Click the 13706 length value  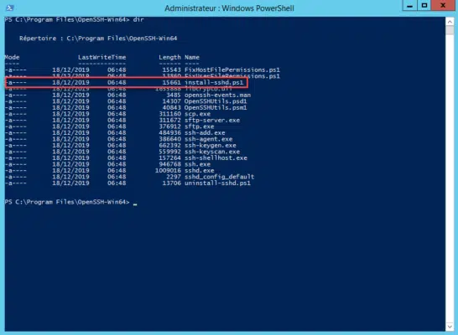(x=171, y=183)
